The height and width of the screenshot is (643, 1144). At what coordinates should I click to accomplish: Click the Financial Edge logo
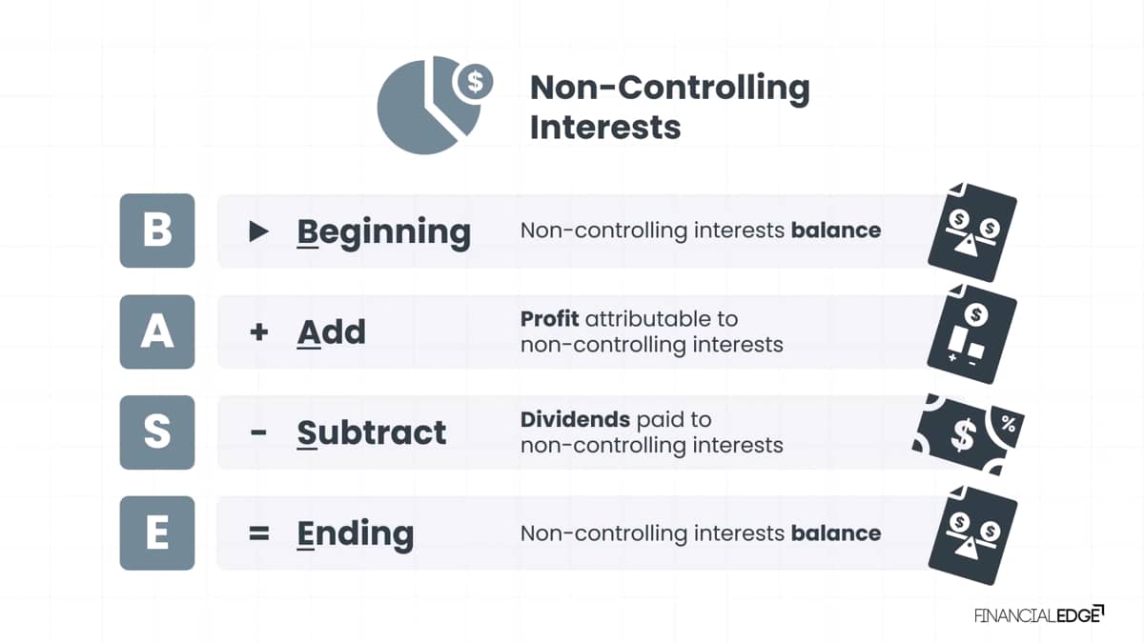pyautogui.click(x=1039, y=614)
